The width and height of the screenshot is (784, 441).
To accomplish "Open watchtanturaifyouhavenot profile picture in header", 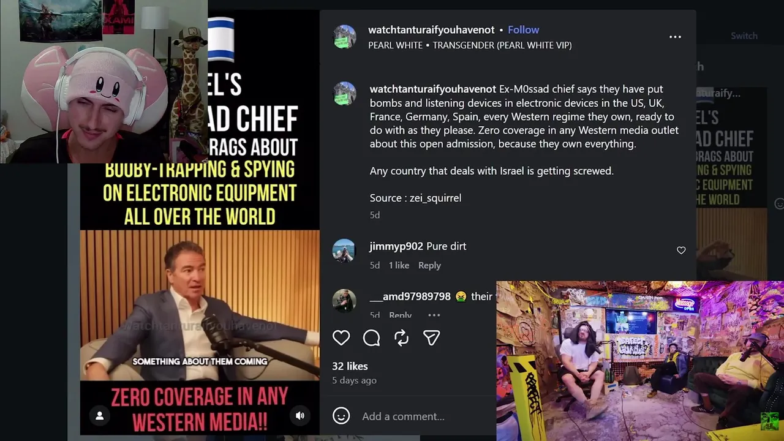I will [344, 37].
